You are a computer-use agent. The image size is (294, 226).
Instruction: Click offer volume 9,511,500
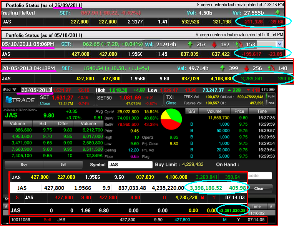click(x=93, y=149)
